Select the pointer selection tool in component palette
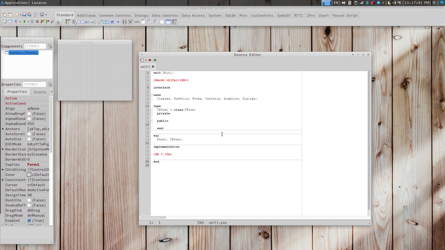The height and width of the screenshot is (250, 445). click(58, 22)
